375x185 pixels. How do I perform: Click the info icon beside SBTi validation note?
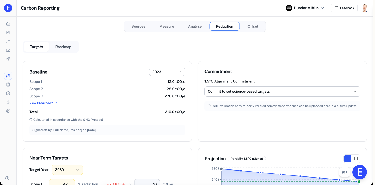[x=209, y=106]
